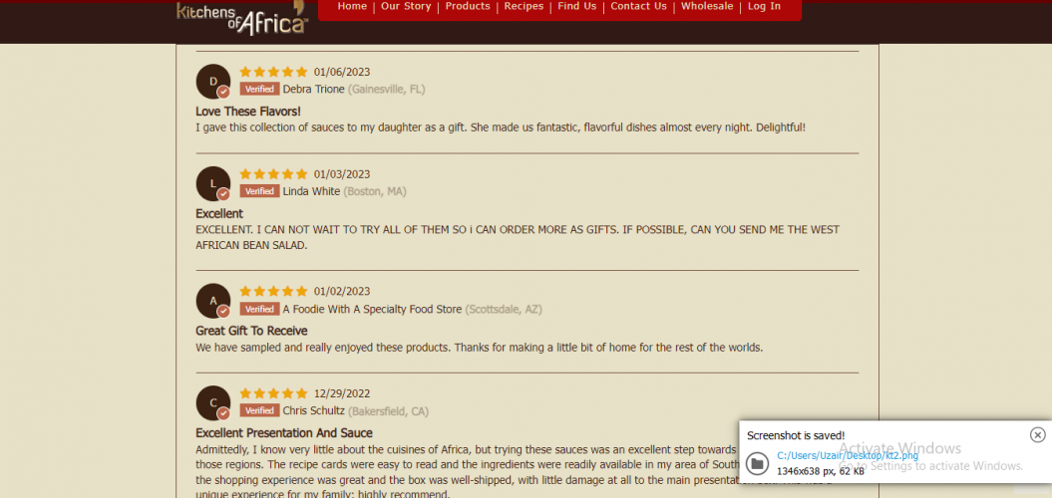Screen dimensions: 1052x498
Task: Click the Foodie reviewer's avatar circle
Action: coord(213,301)
